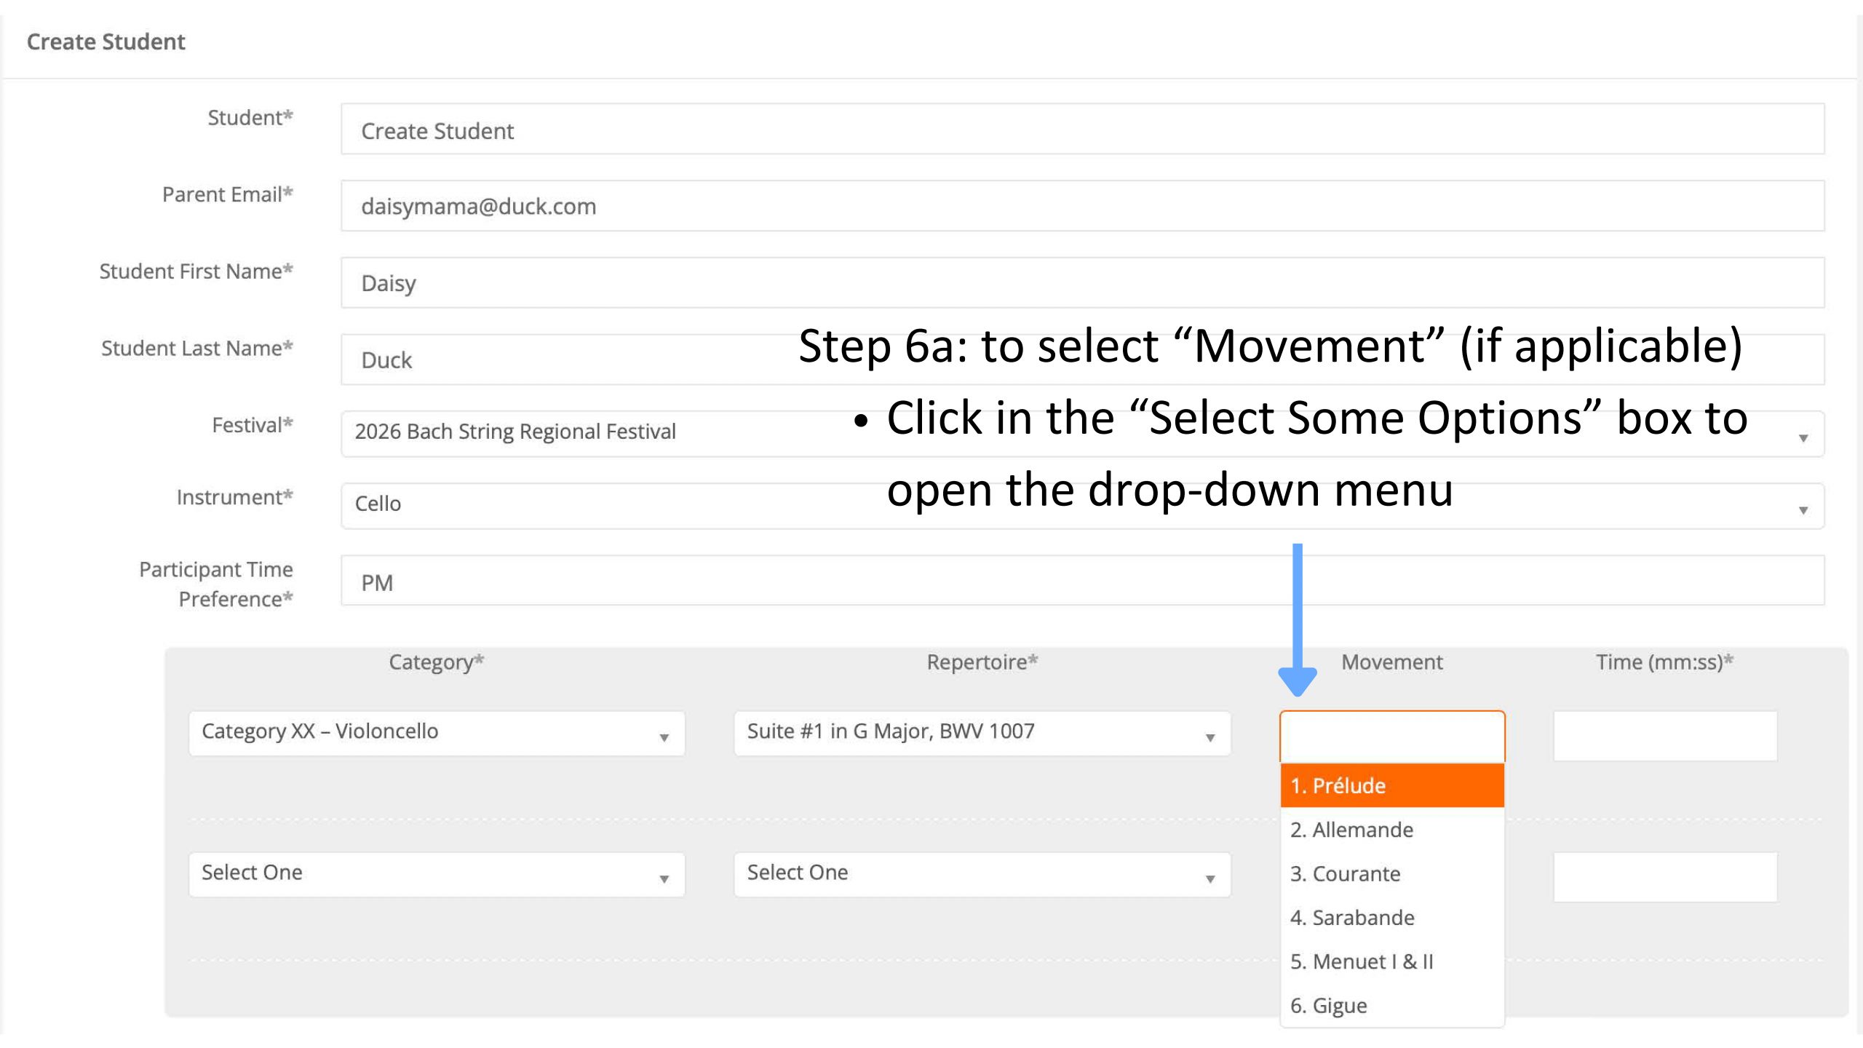Choose '2. Allemande' from the movement list
The width and height of the screenshot is (1863, 1048).
pyautogui.click(x=1391, y=830)
